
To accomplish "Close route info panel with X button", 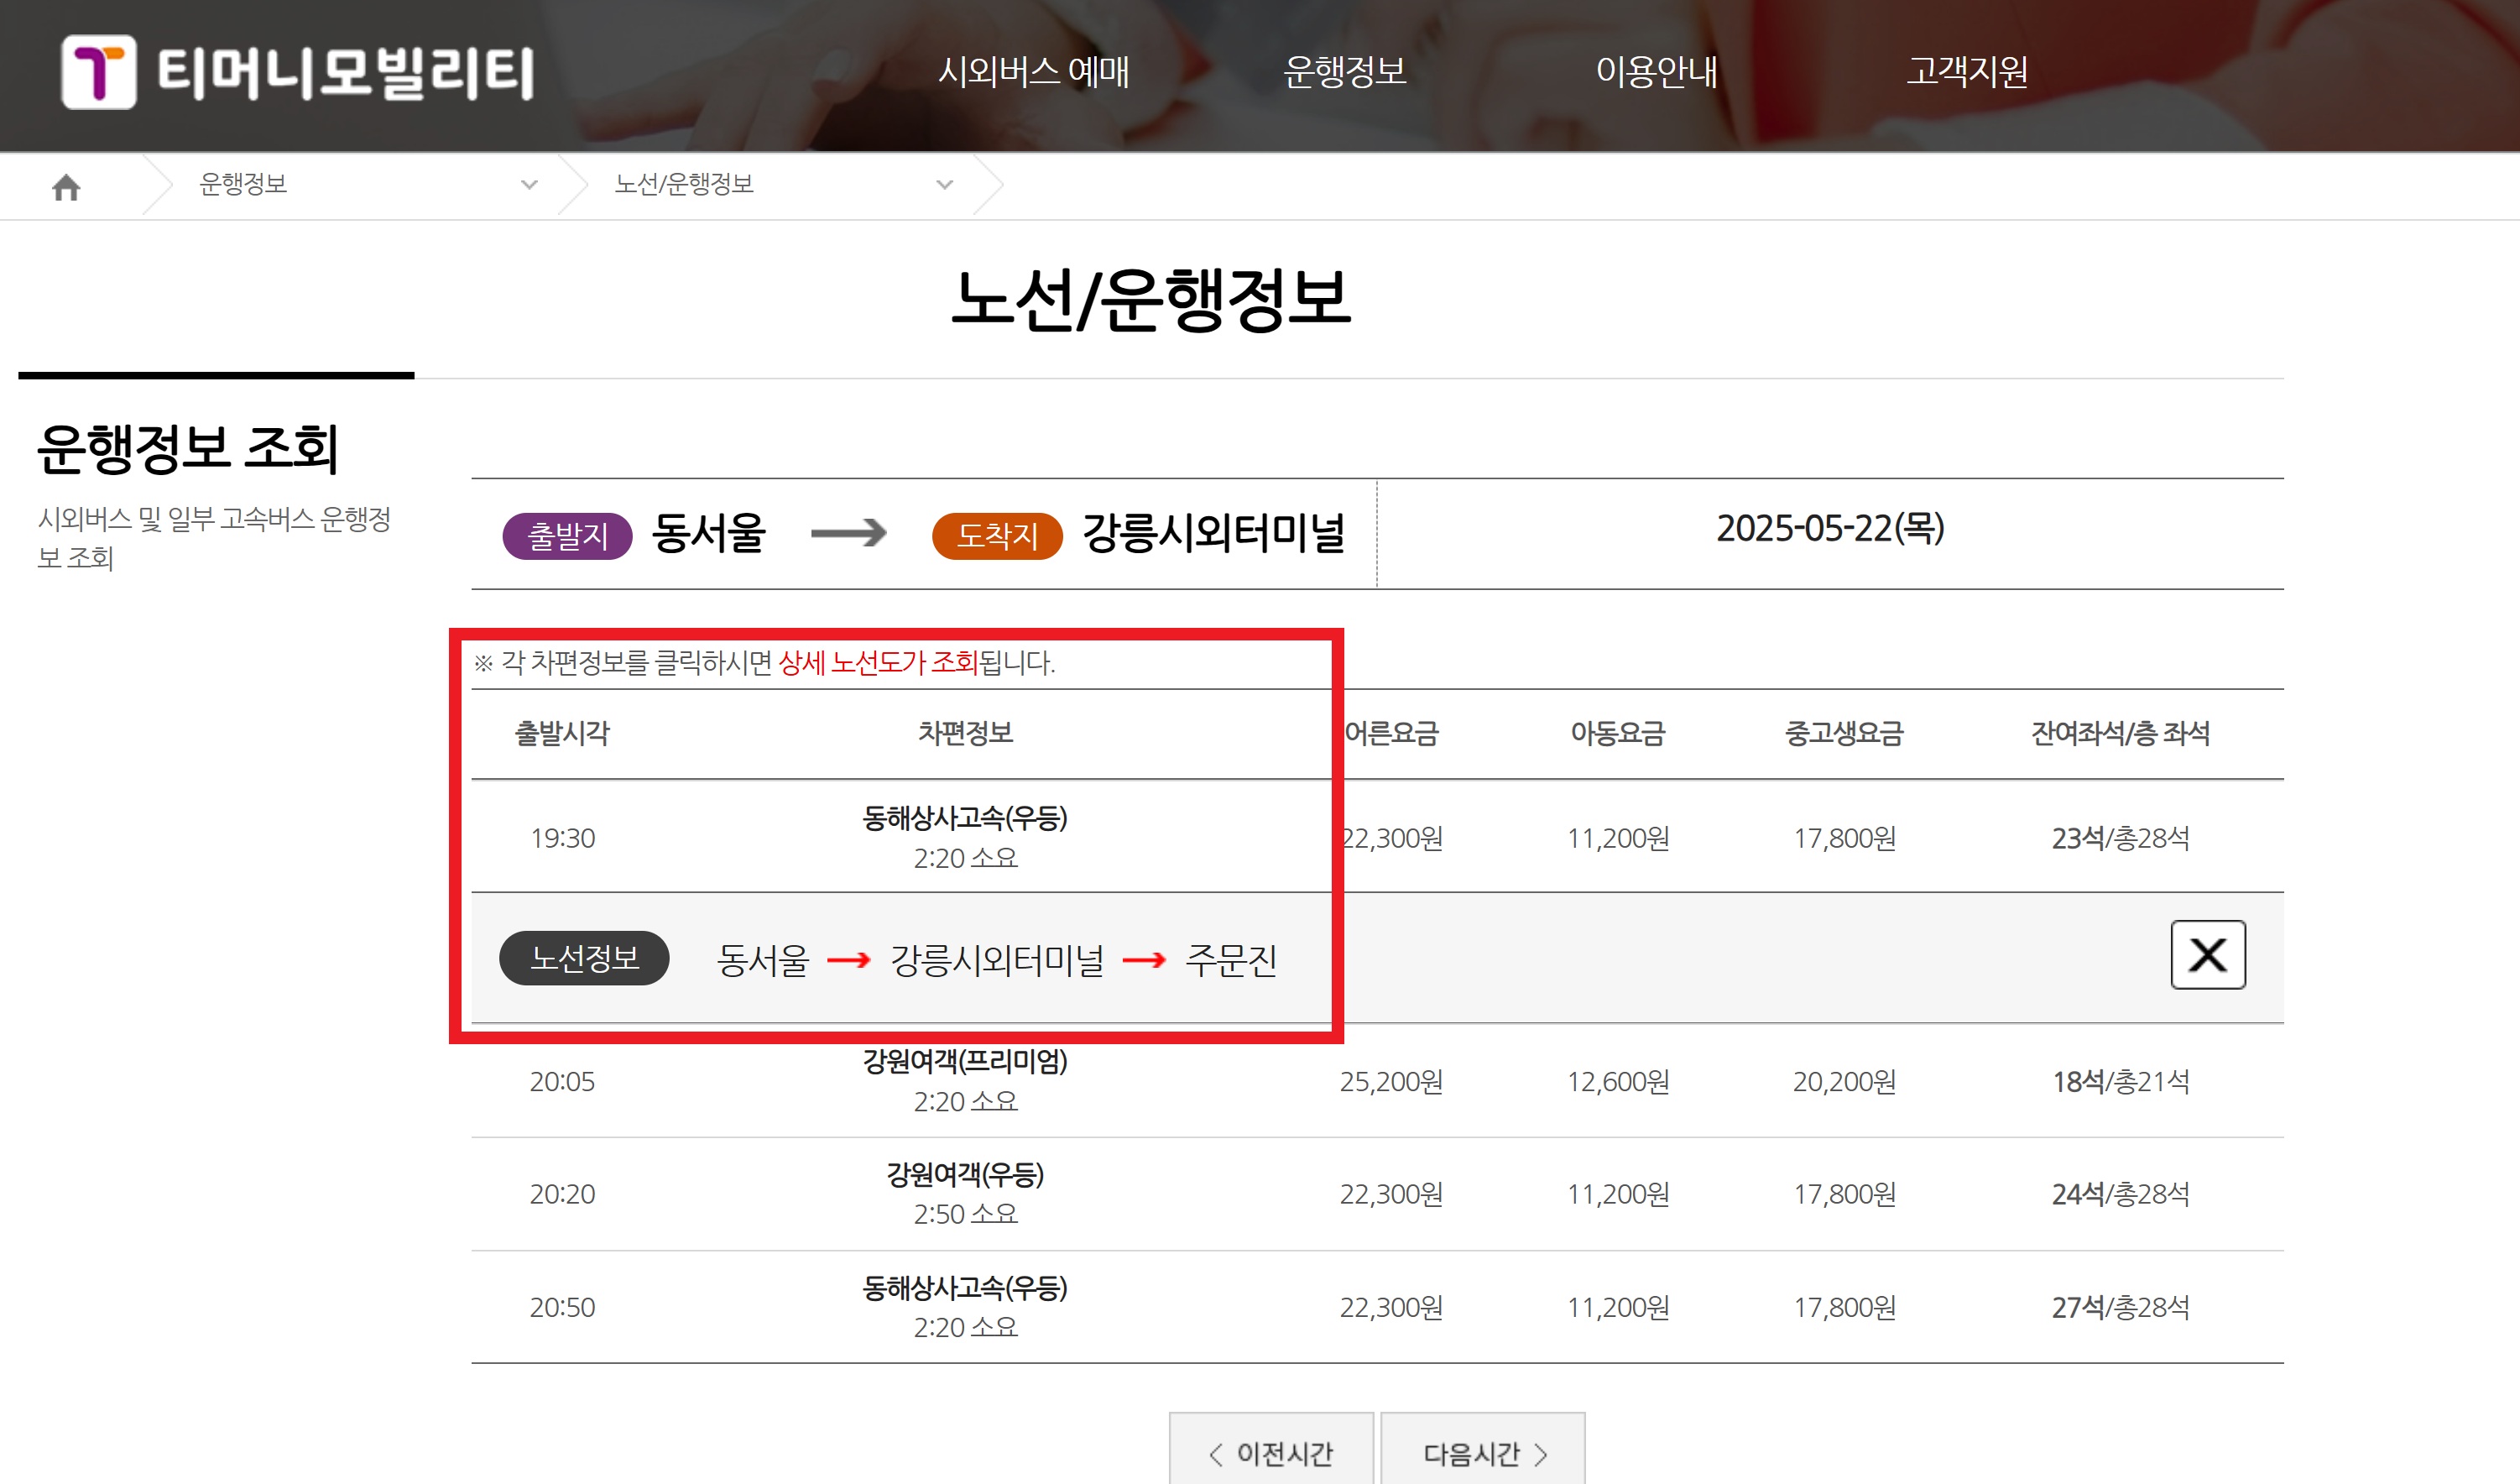I will click(2207, 955).
